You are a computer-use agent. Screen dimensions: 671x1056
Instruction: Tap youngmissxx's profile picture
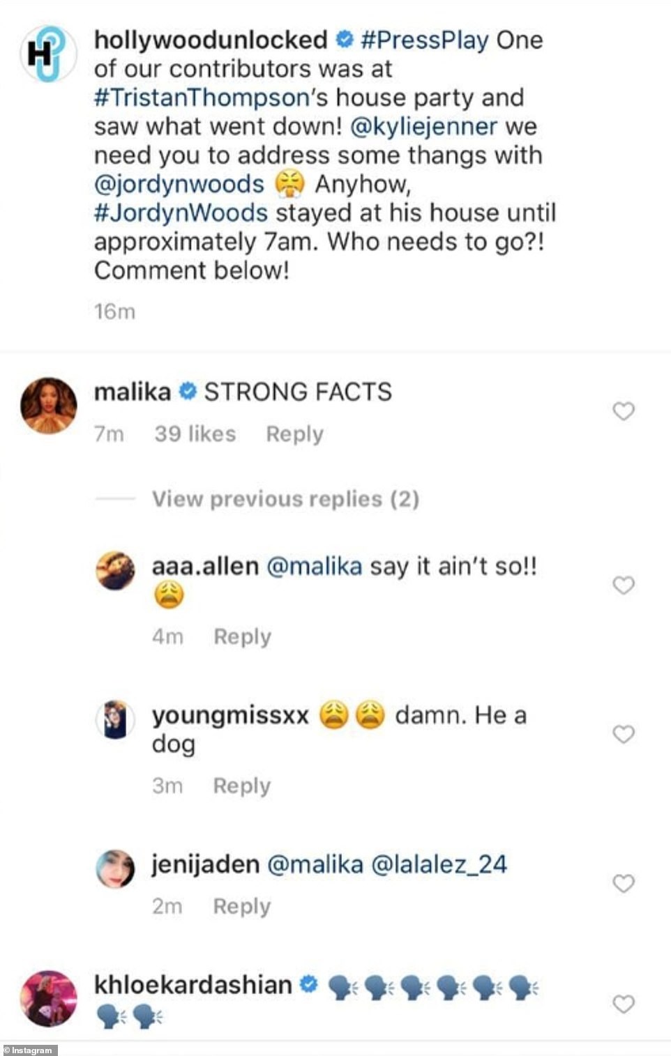coord(115,719)
